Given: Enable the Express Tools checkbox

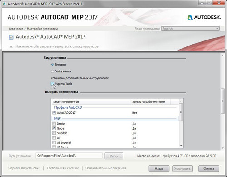Looking at the screenshot, I should 52,84.
